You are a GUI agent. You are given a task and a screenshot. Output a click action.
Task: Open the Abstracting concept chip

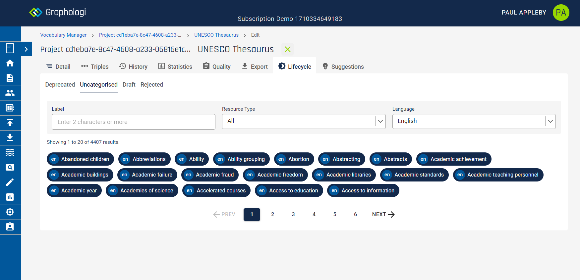pyautogui.click(x=342, y=159)
